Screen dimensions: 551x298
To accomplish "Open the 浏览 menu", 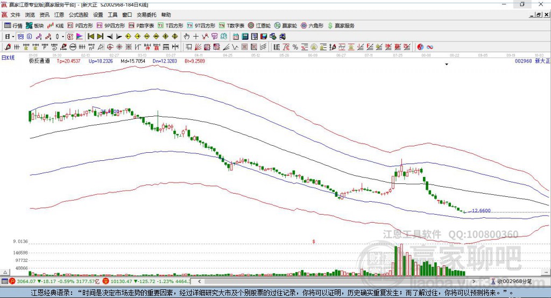I will [30, 15].
